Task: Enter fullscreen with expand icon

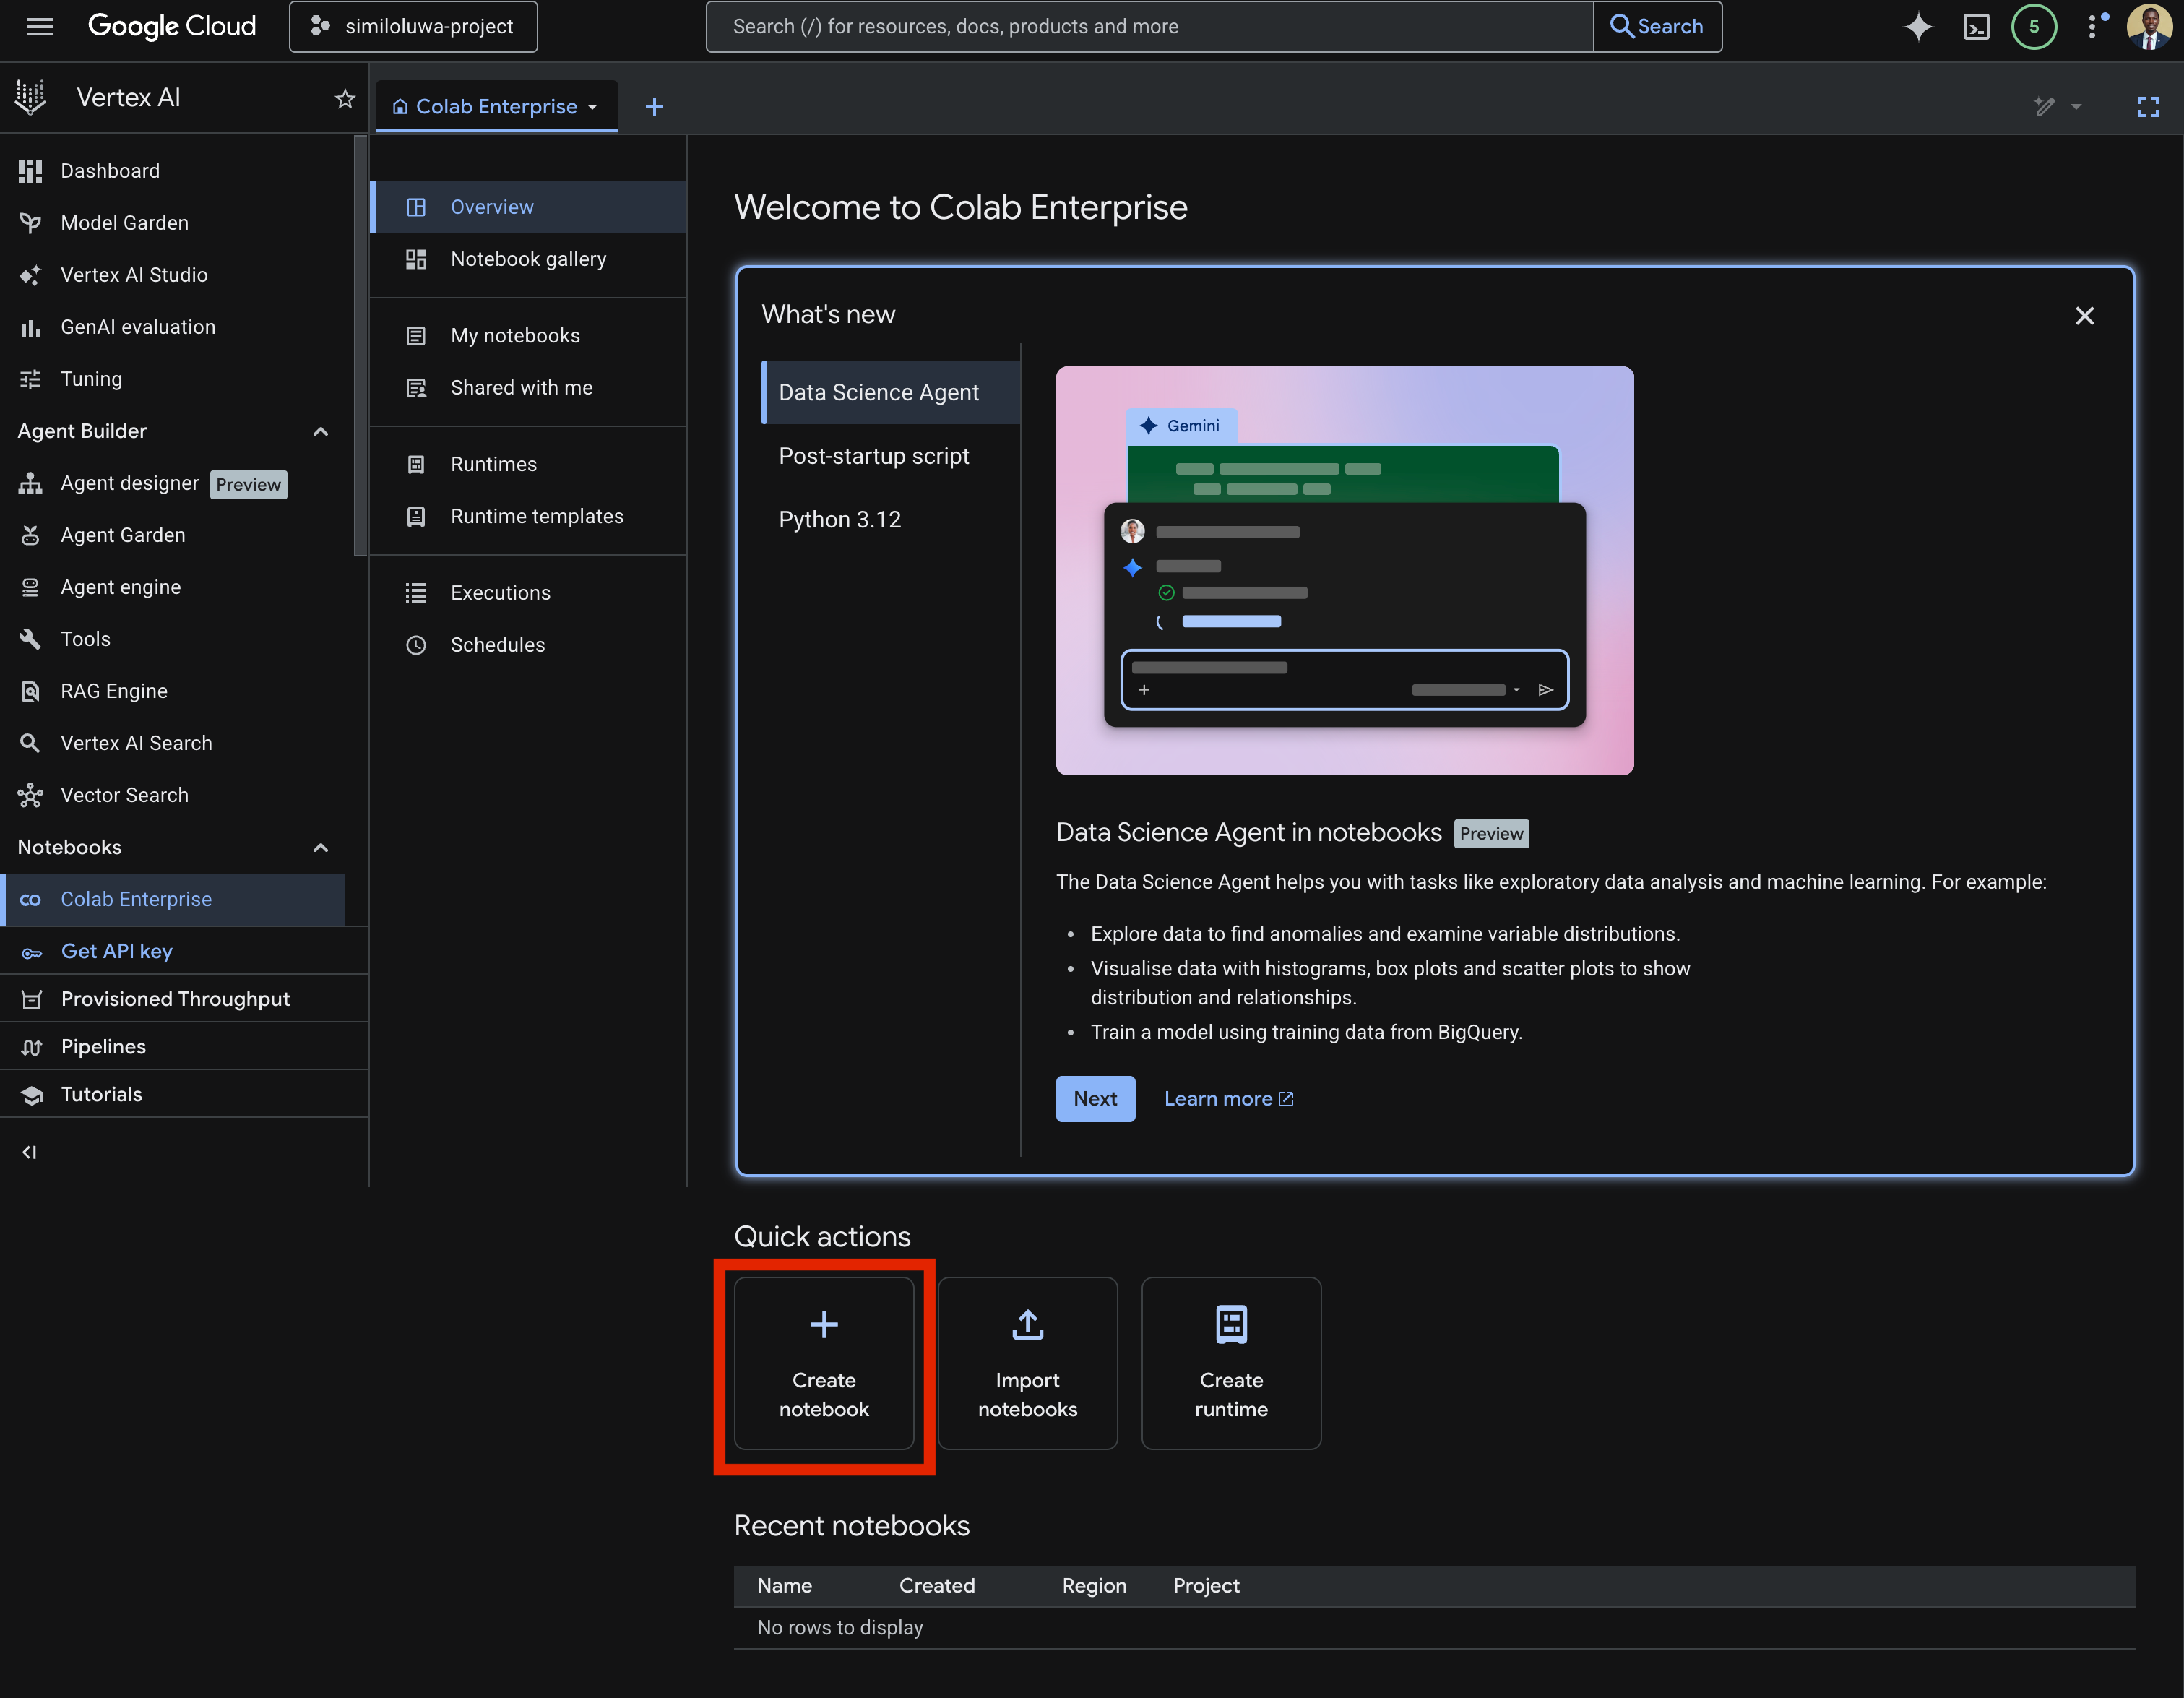Action: click(2147, 107)
